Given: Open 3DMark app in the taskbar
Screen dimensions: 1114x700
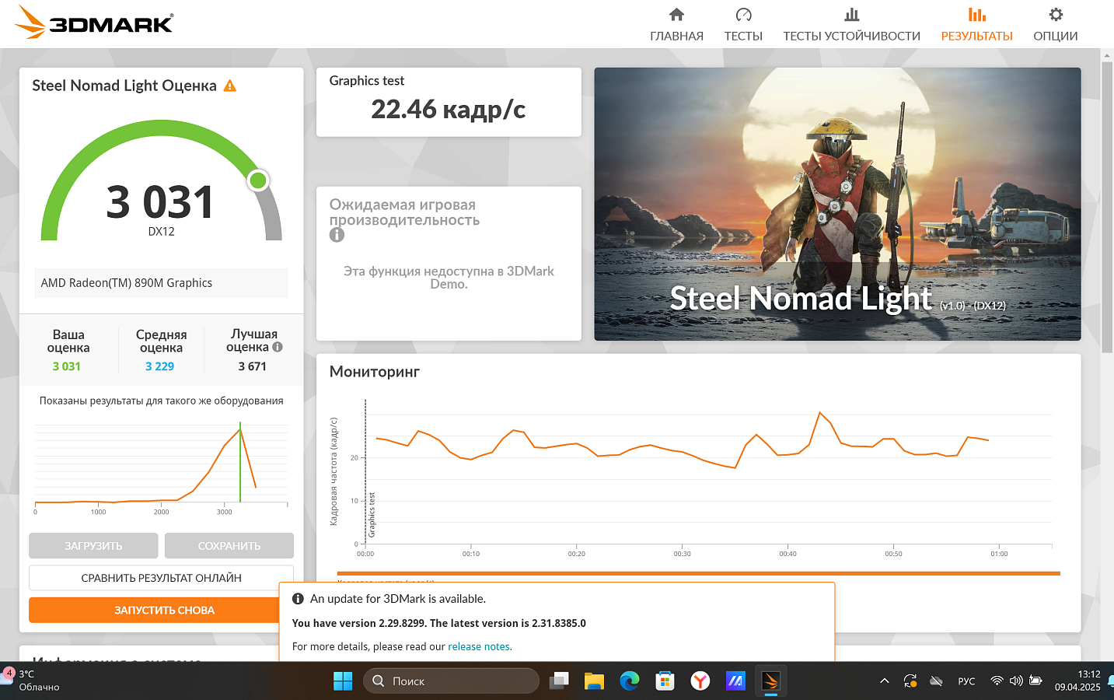Looking at the screenshot, I should [x=770, y=681].
